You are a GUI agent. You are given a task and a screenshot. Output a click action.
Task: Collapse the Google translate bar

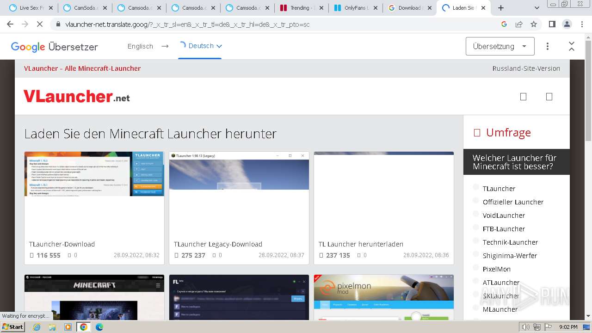(x=572, y=46)
